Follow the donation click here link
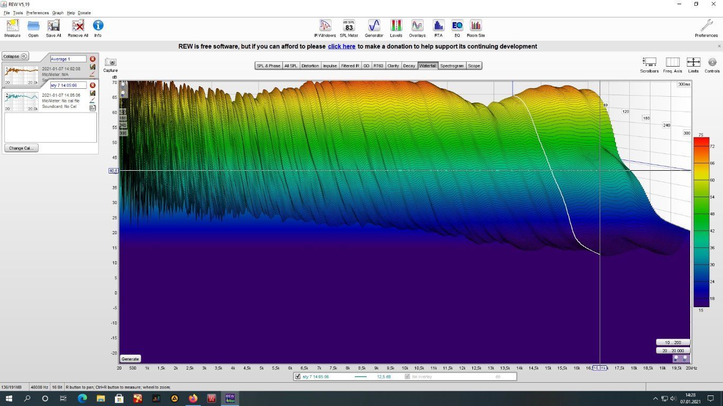 [342, 47]
